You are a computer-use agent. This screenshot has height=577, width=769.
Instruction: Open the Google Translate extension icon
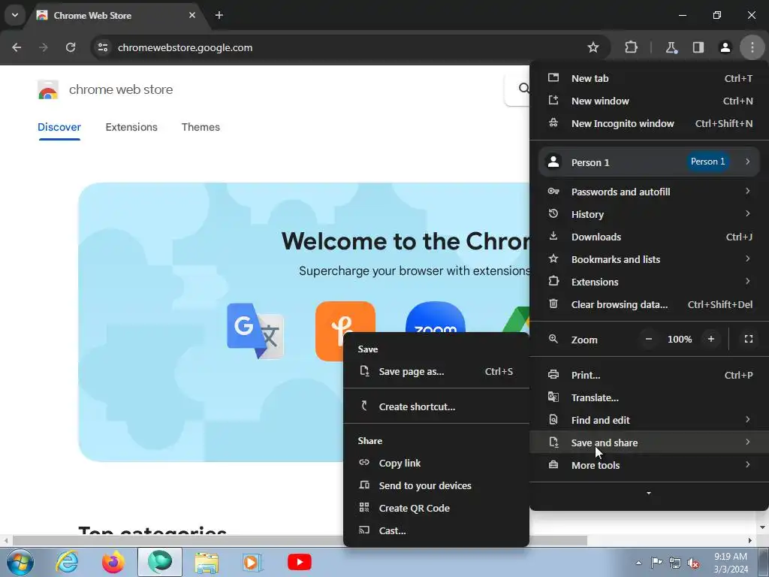[x=255, y=331]
